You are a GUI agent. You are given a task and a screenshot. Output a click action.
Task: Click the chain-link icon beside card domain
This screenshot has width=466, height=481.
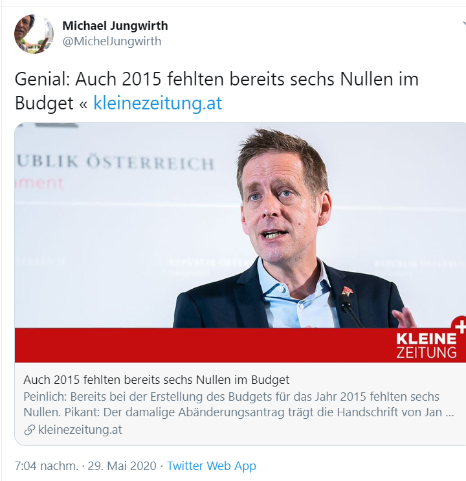tap(30, 430)
